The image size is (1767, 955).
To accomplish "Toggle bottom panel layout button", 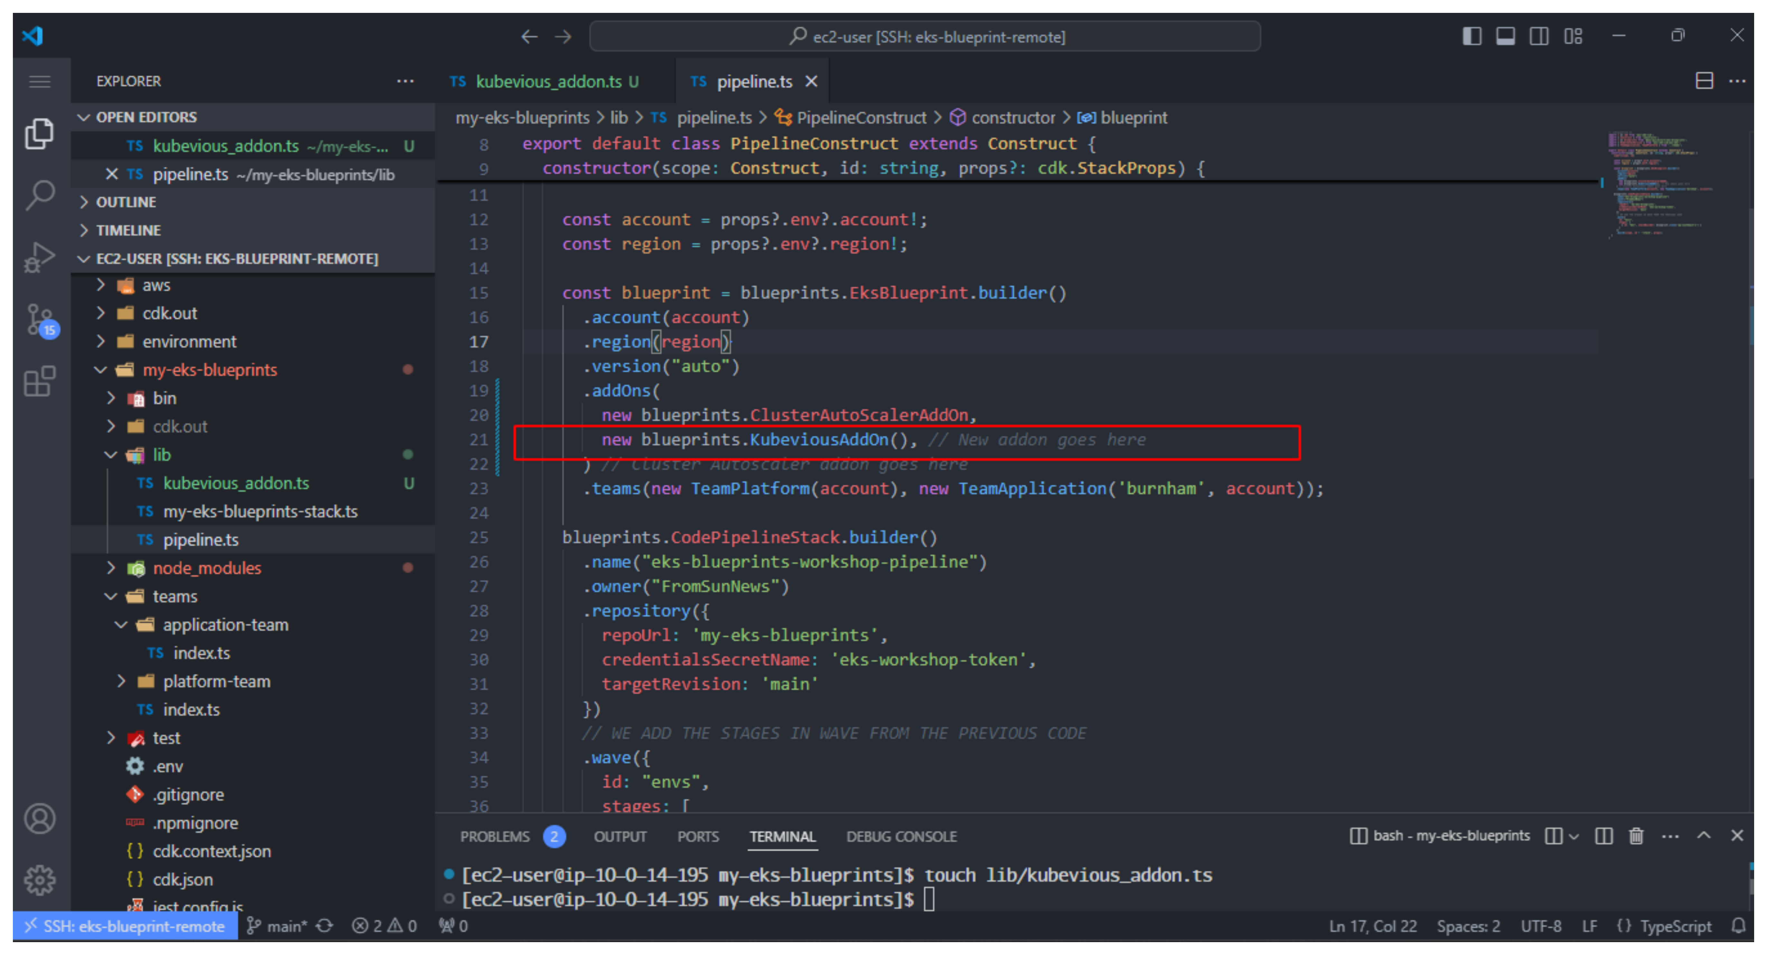I will click(1506, 36).
